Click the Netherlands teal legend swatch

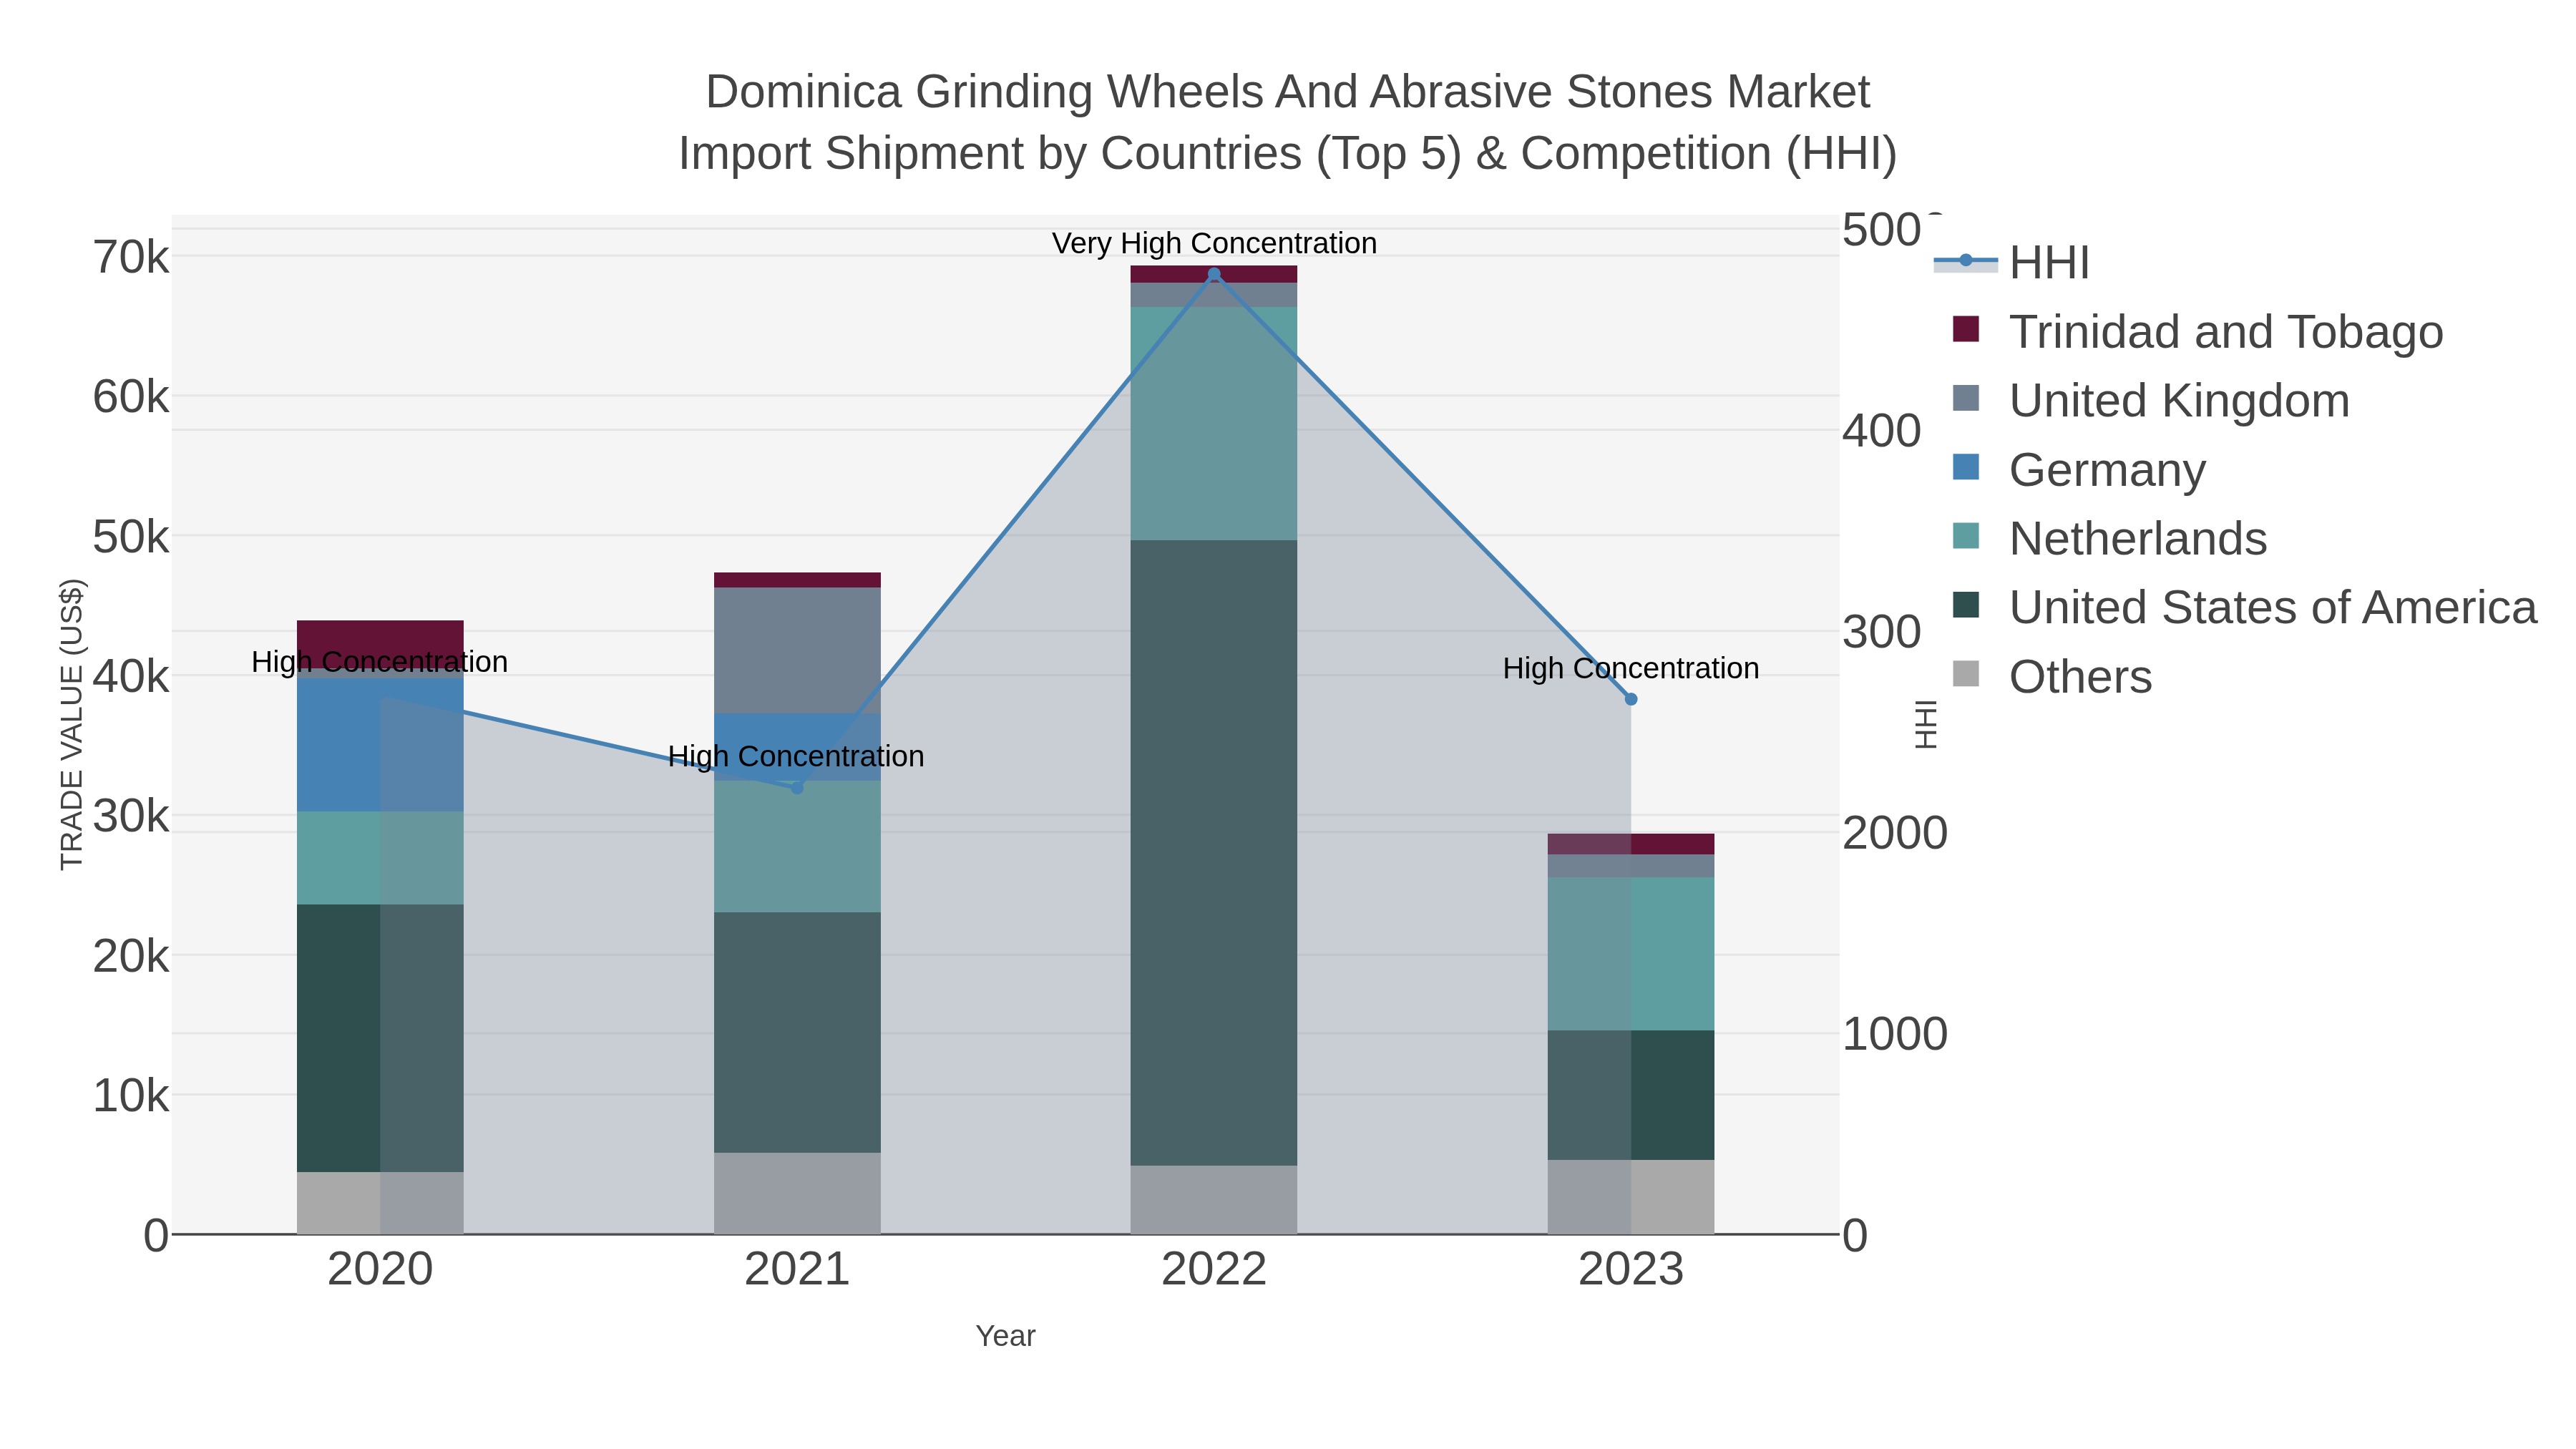pyautogui.click(x=1966, y=536)
